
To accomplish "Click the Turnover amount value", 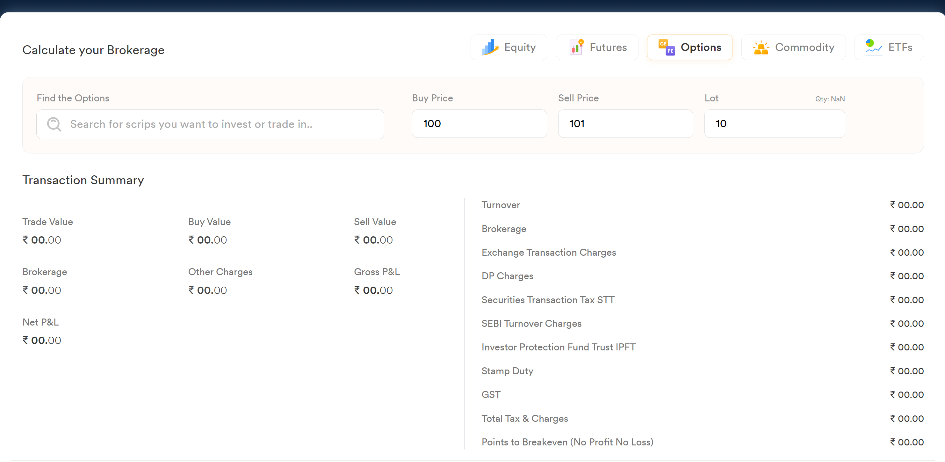I will click(906, 205).
